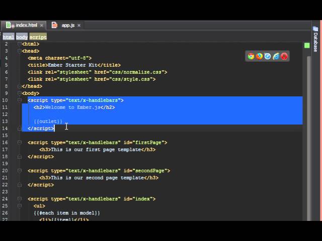322x241 pixels.
Task: Click fold end marker on line 18
Action: pos(19,157)
